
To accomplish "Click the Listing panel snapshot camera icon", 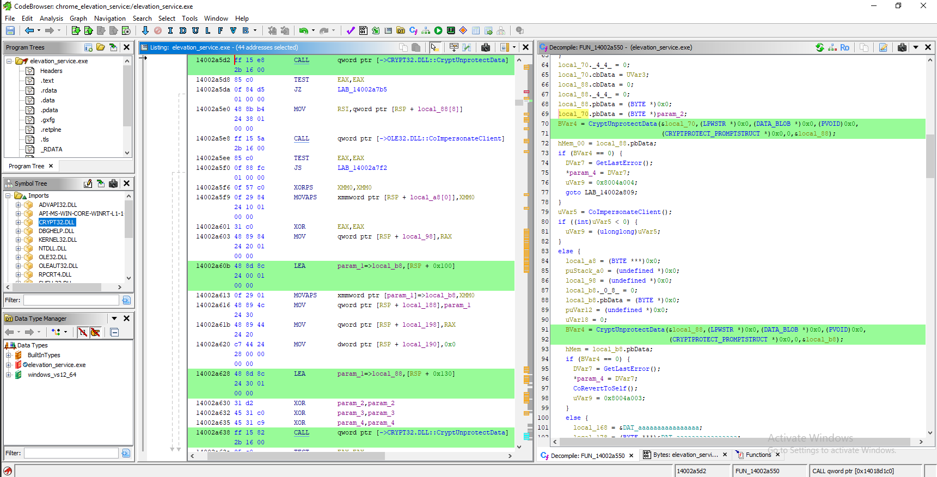I will [486, 47].
